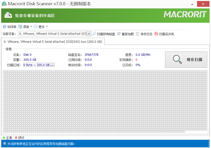Image resolution: width=211 pixels, height=148 pixels.
Task: Click the 发现错误 value '0'
Action: point(136,60)
